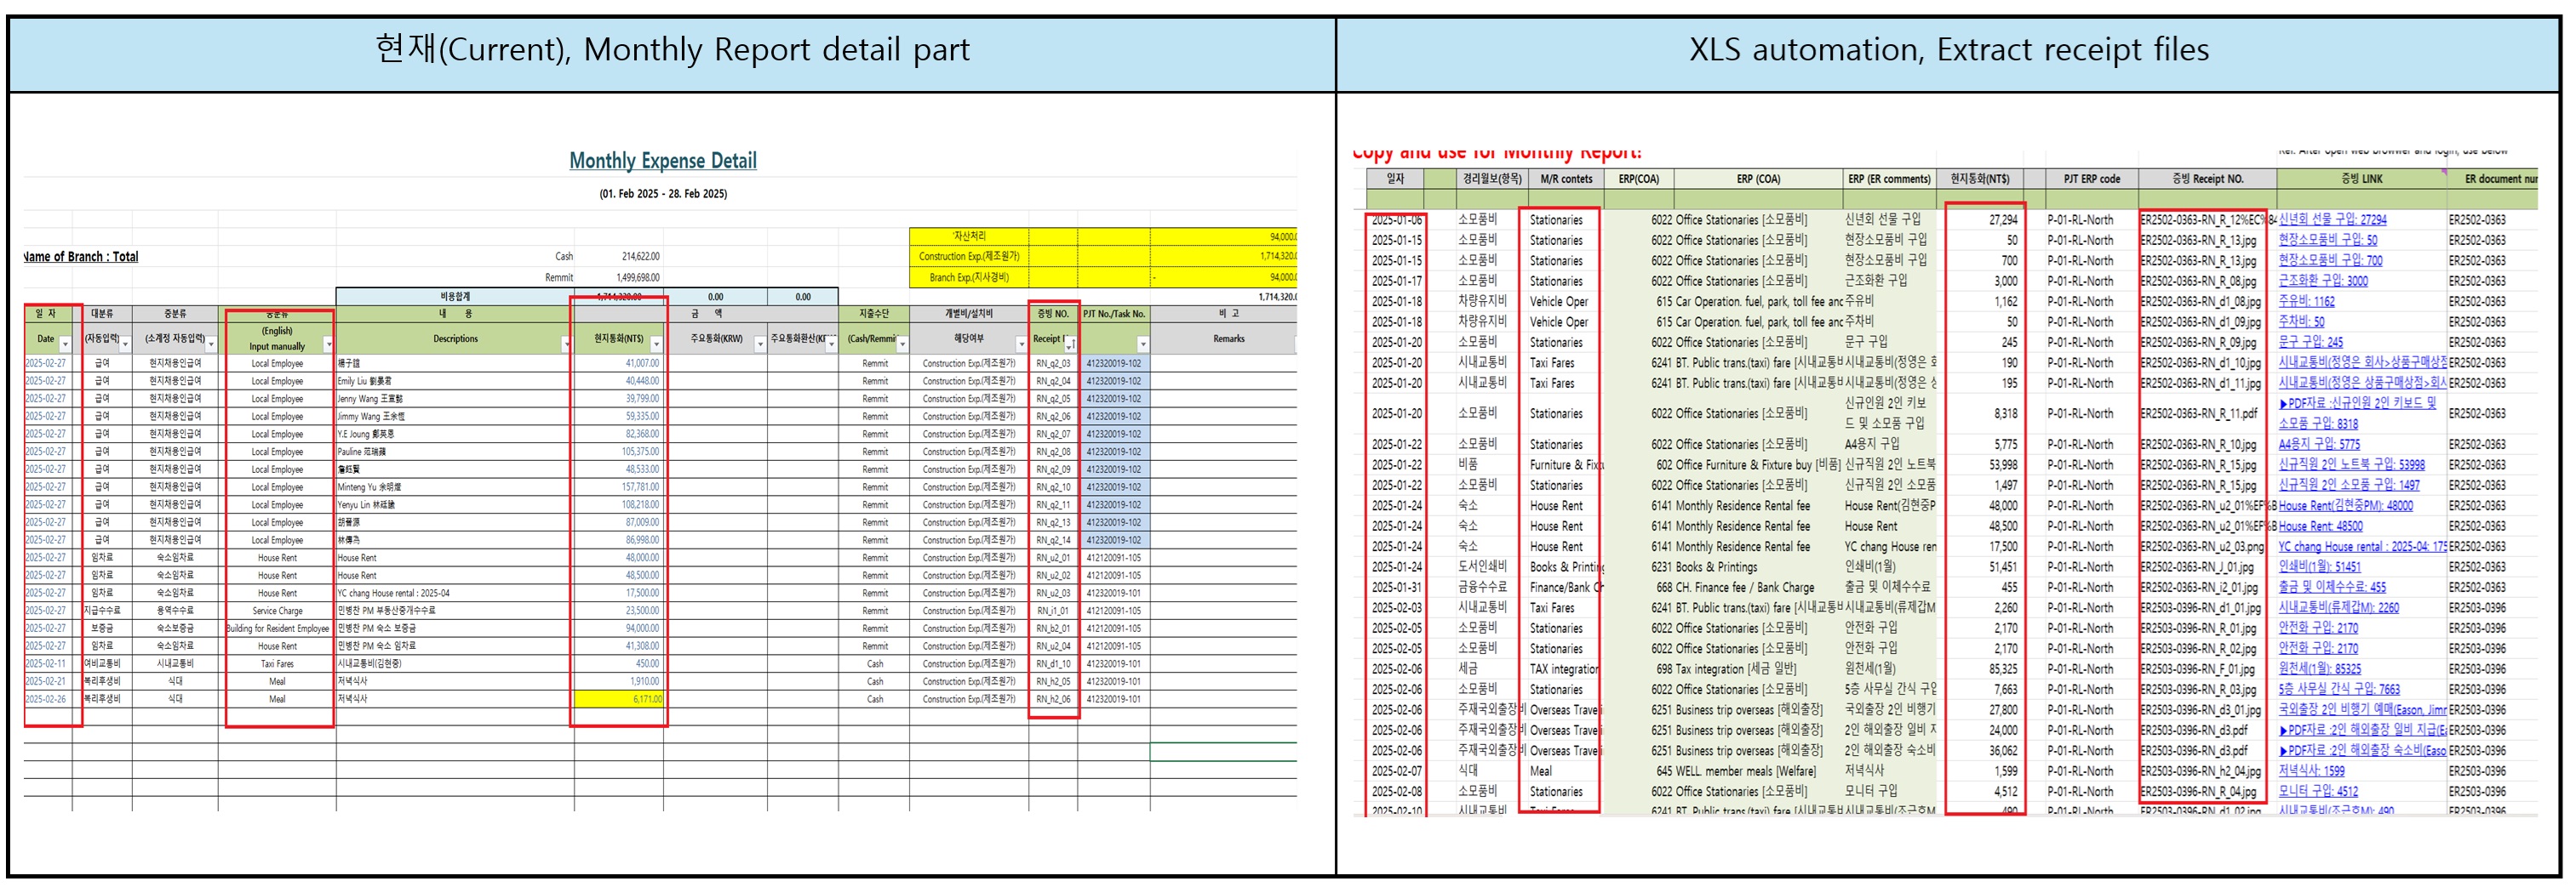The height and width of the screenshot is (887, 2576).
Task: Open the 해당여부 column filter arrow
Action: 1020,344
